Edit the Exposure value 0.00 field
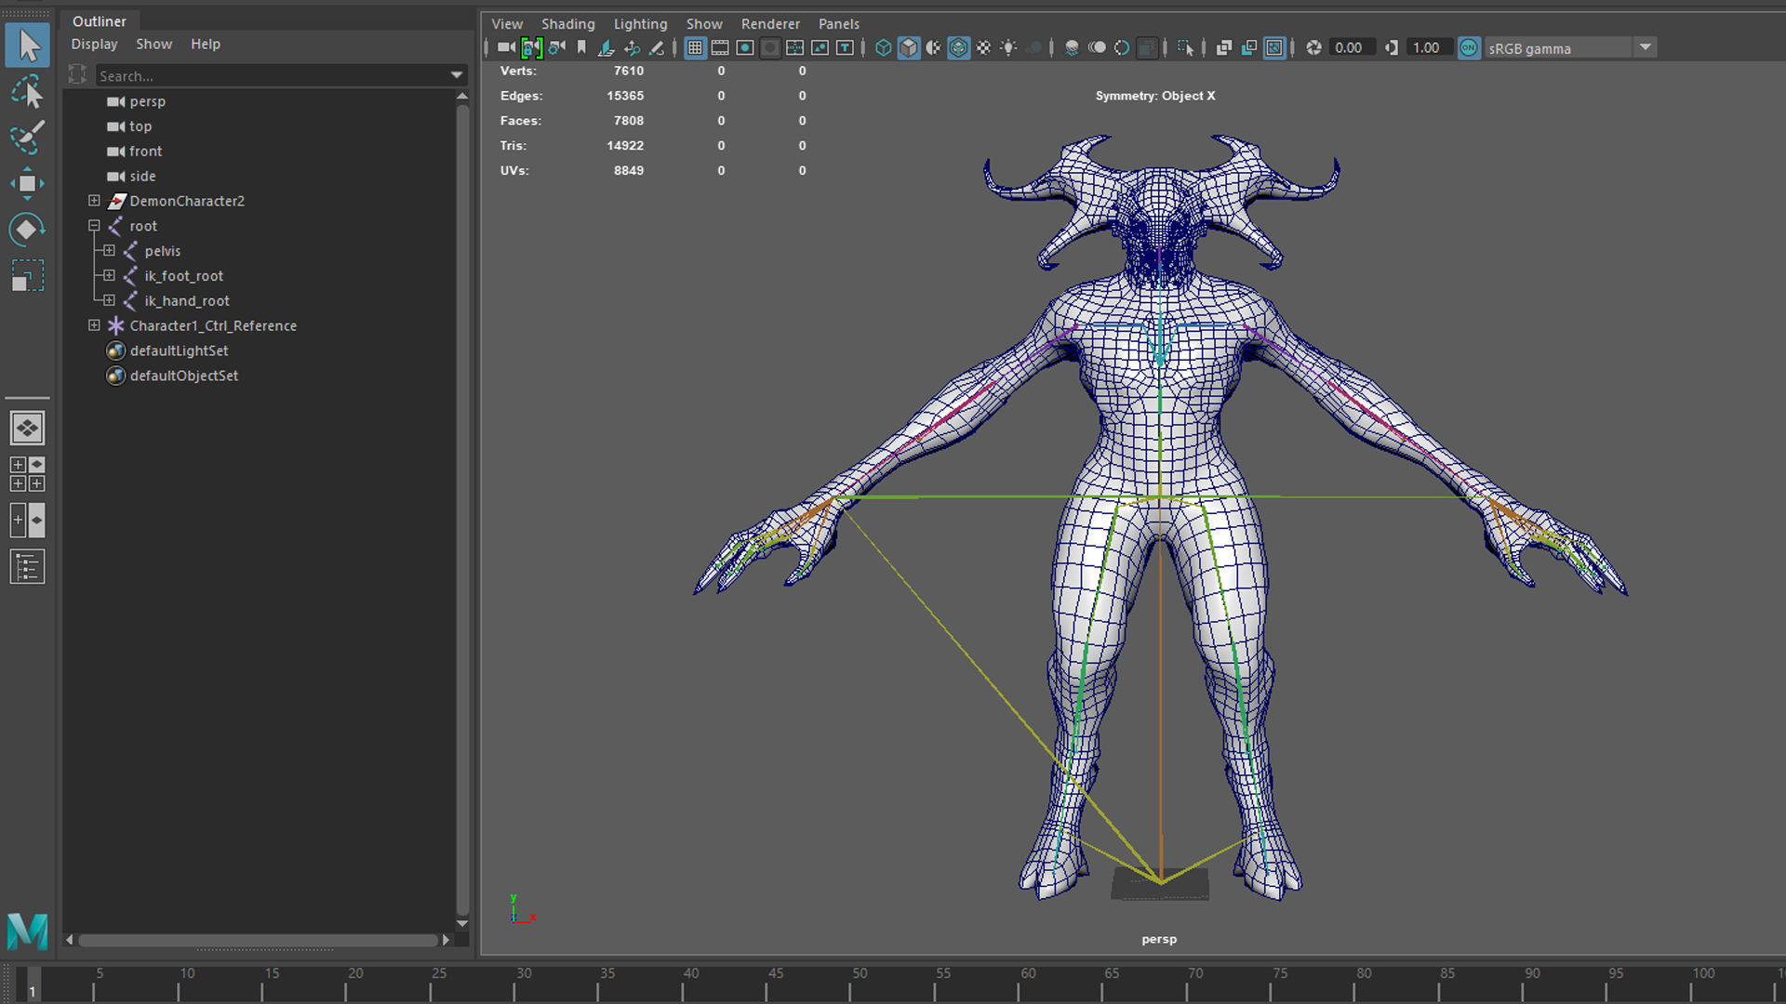1786x1004 pixels. pos(1350,47)
